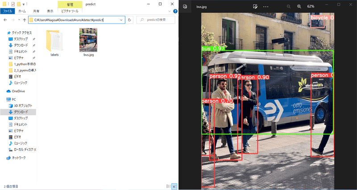Open Photos See more menu

pyautogui.click(x=266, y=7)
